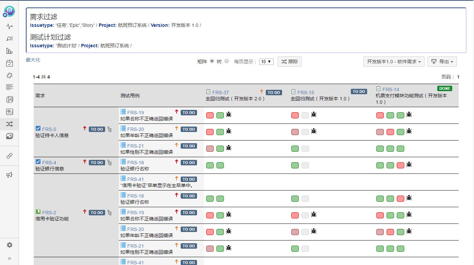The width and height of the screenshot is (474, 265).
Task: Click the 信用卡验证功能 requirement summary text
Action: click(52, 219)
